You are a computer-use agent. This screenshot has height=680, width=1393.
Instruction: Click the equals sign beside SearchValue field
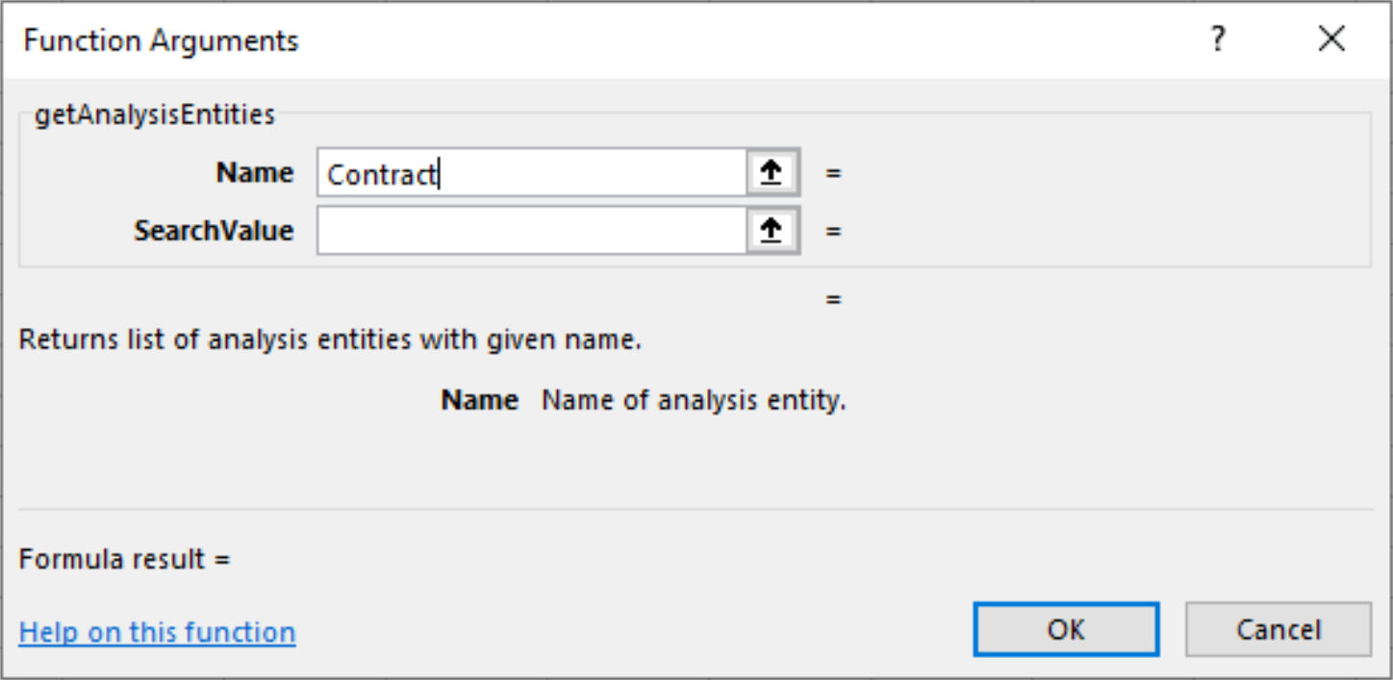coord(833,232)
